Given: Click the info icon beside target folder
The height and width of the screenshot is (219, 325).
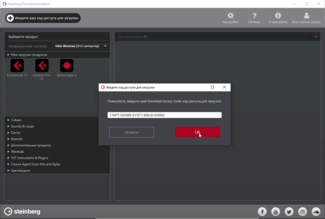Looking at the screenshot, I should coord(145,37).
